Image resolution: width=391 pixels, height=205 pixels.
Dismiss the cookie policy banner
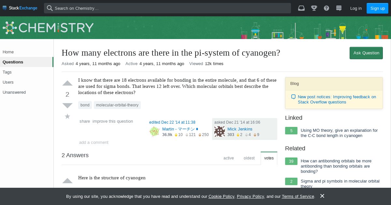tap(322, 196)
